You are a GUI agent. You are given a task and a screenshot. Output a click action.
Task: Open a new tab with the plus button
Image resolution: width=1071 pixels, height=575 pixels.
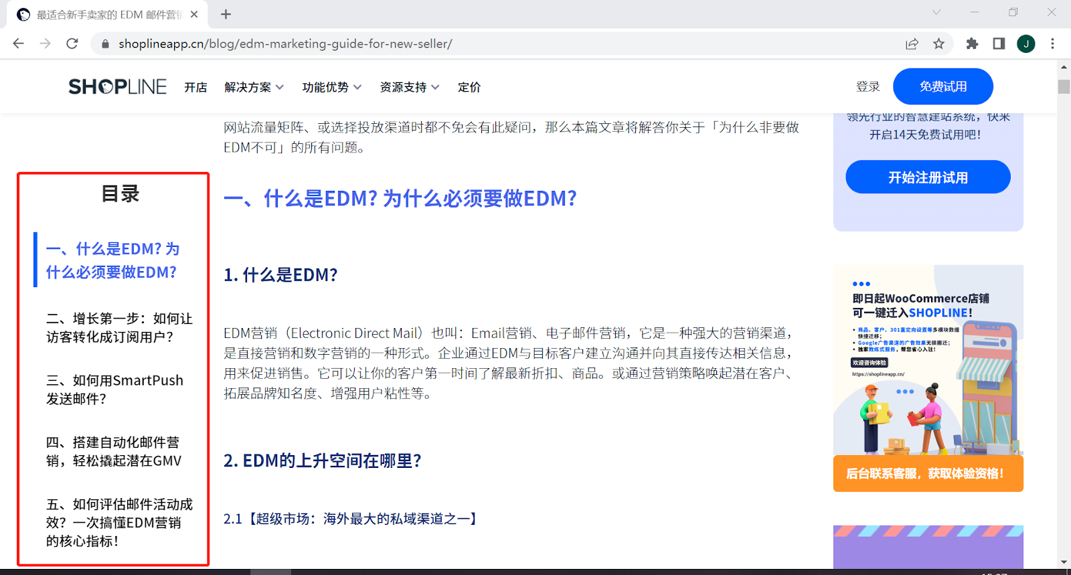tap(226, 14)
